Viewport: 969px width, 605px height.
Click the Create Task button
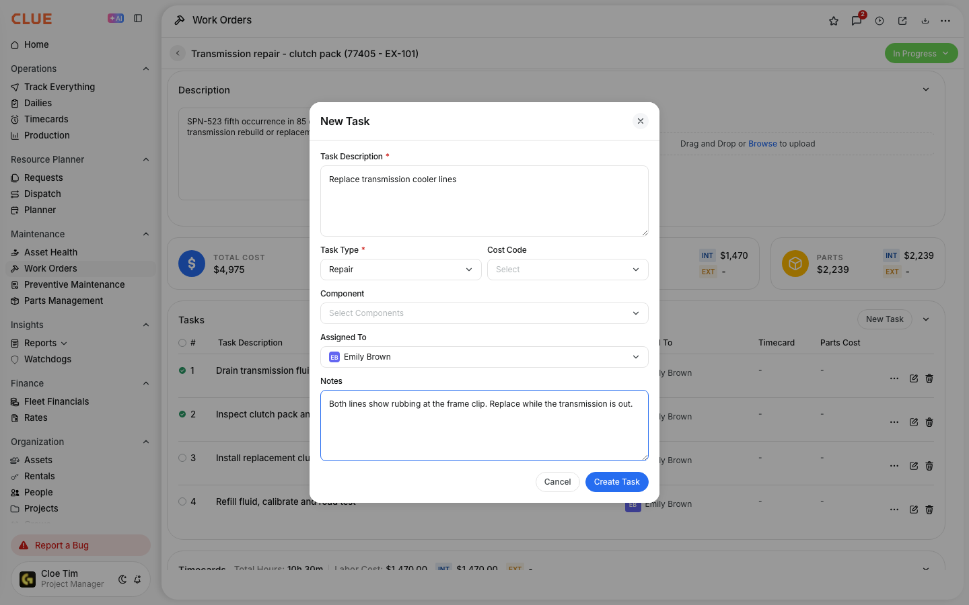(x=617, y=482)
